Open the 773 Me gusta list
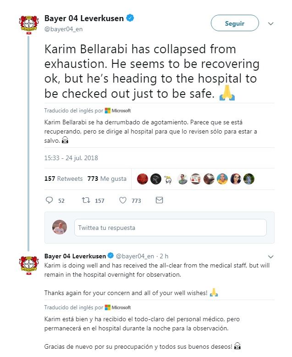Screen dimensions: 292x357 (x=107, y=178)
